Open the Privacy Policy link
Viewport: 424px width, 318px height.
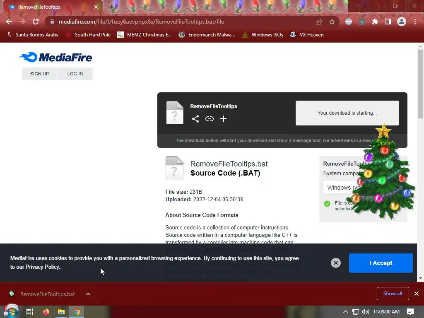43,267
